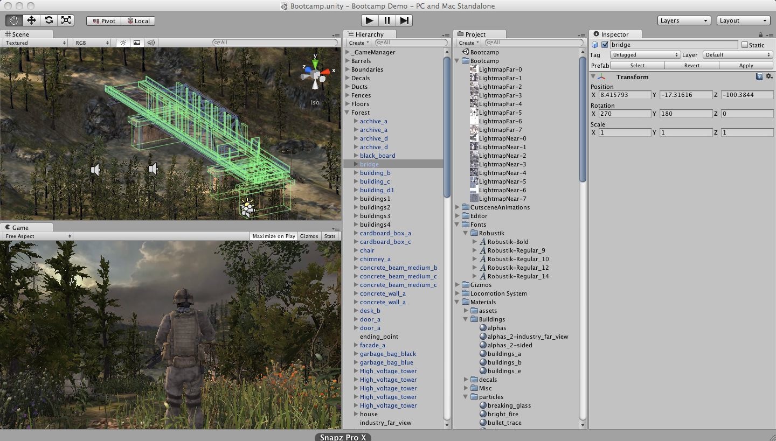
Task: Toggle Local handle rotation
Action: 138,21
